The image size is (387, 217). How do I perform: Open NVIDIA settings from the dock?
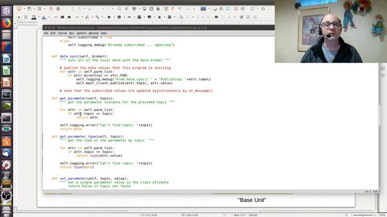pyautogui.click(x=7, y=106)
